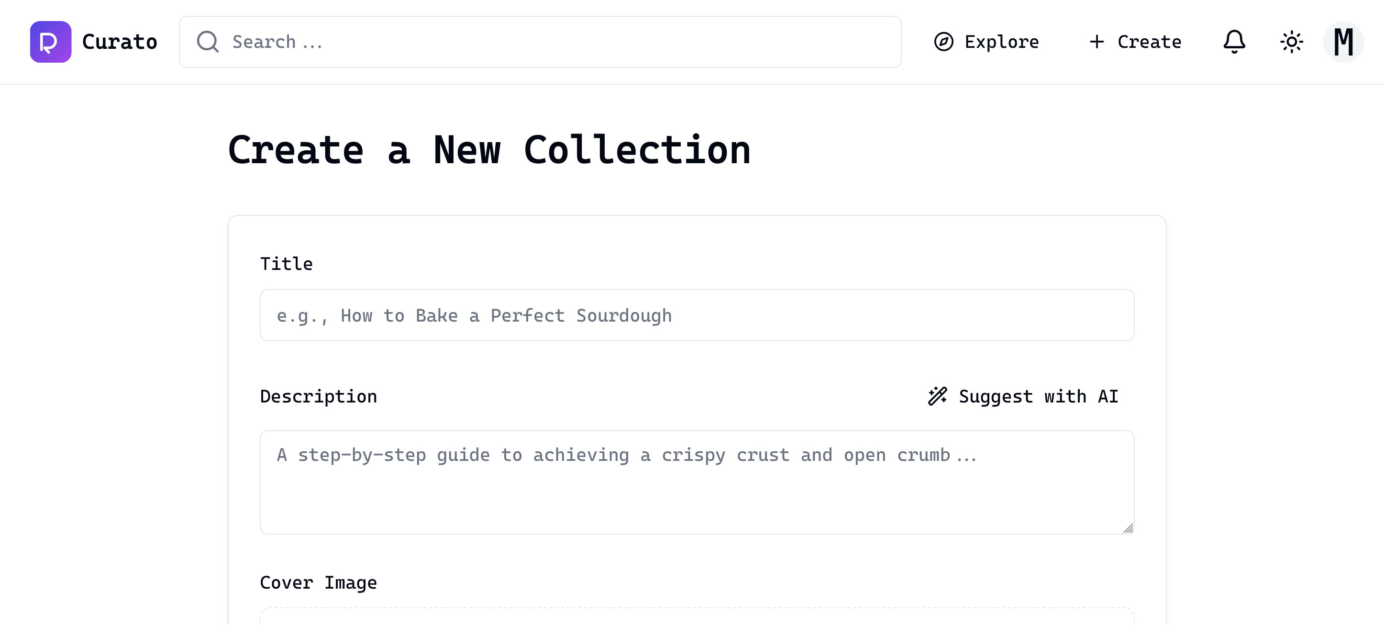
Task: Click the Title field label
Action: click(287, 264)
